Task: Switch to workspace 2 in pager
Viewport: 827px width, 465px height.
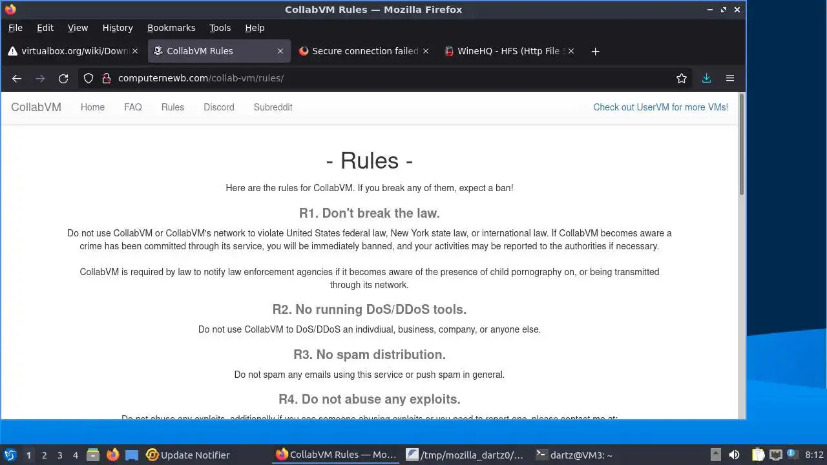Action: point(45,455)
